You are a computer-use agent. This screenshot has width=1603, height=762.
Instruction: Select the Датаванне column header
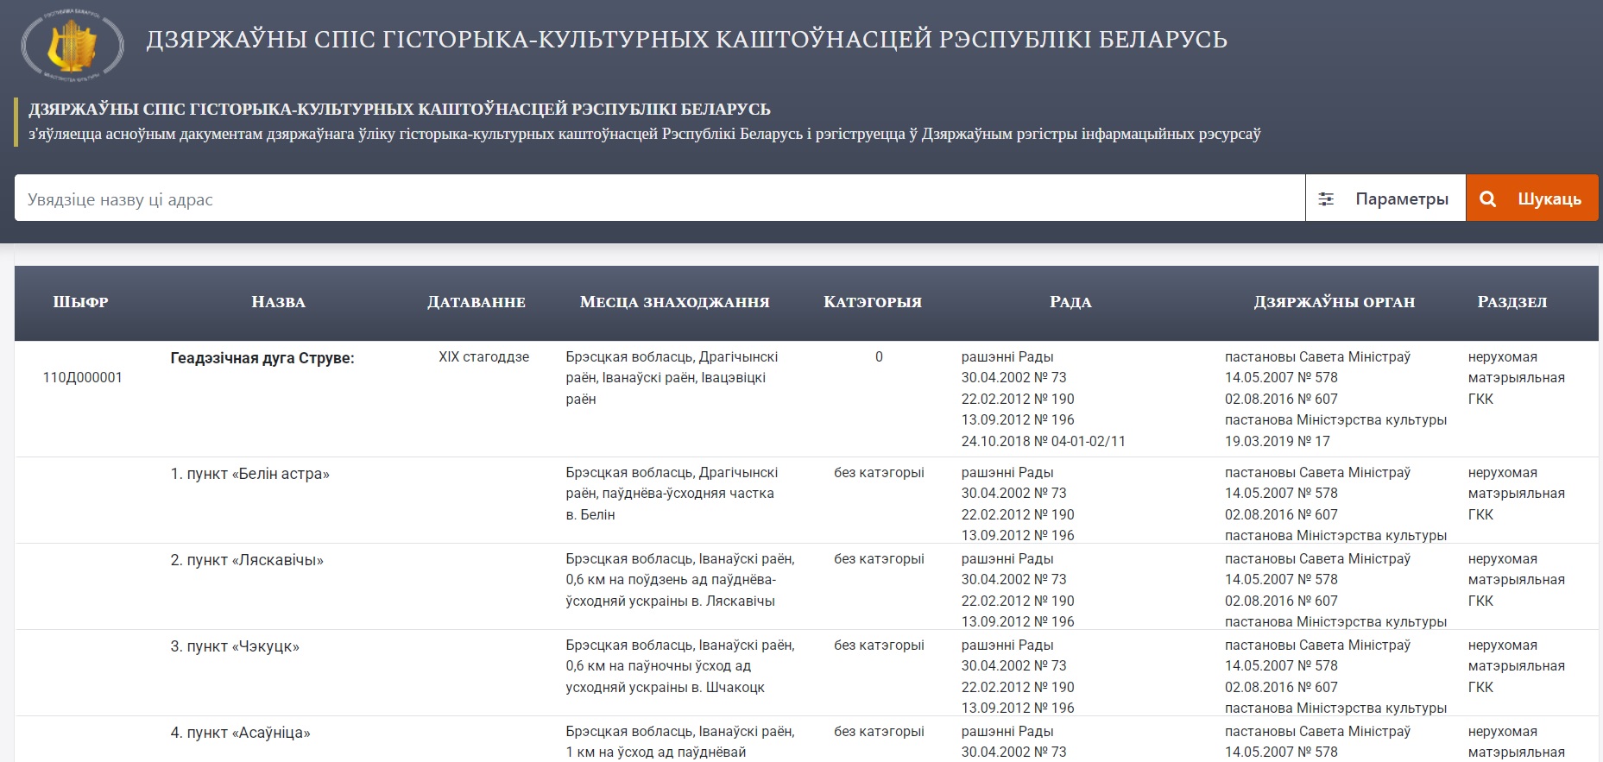(476, 302)
